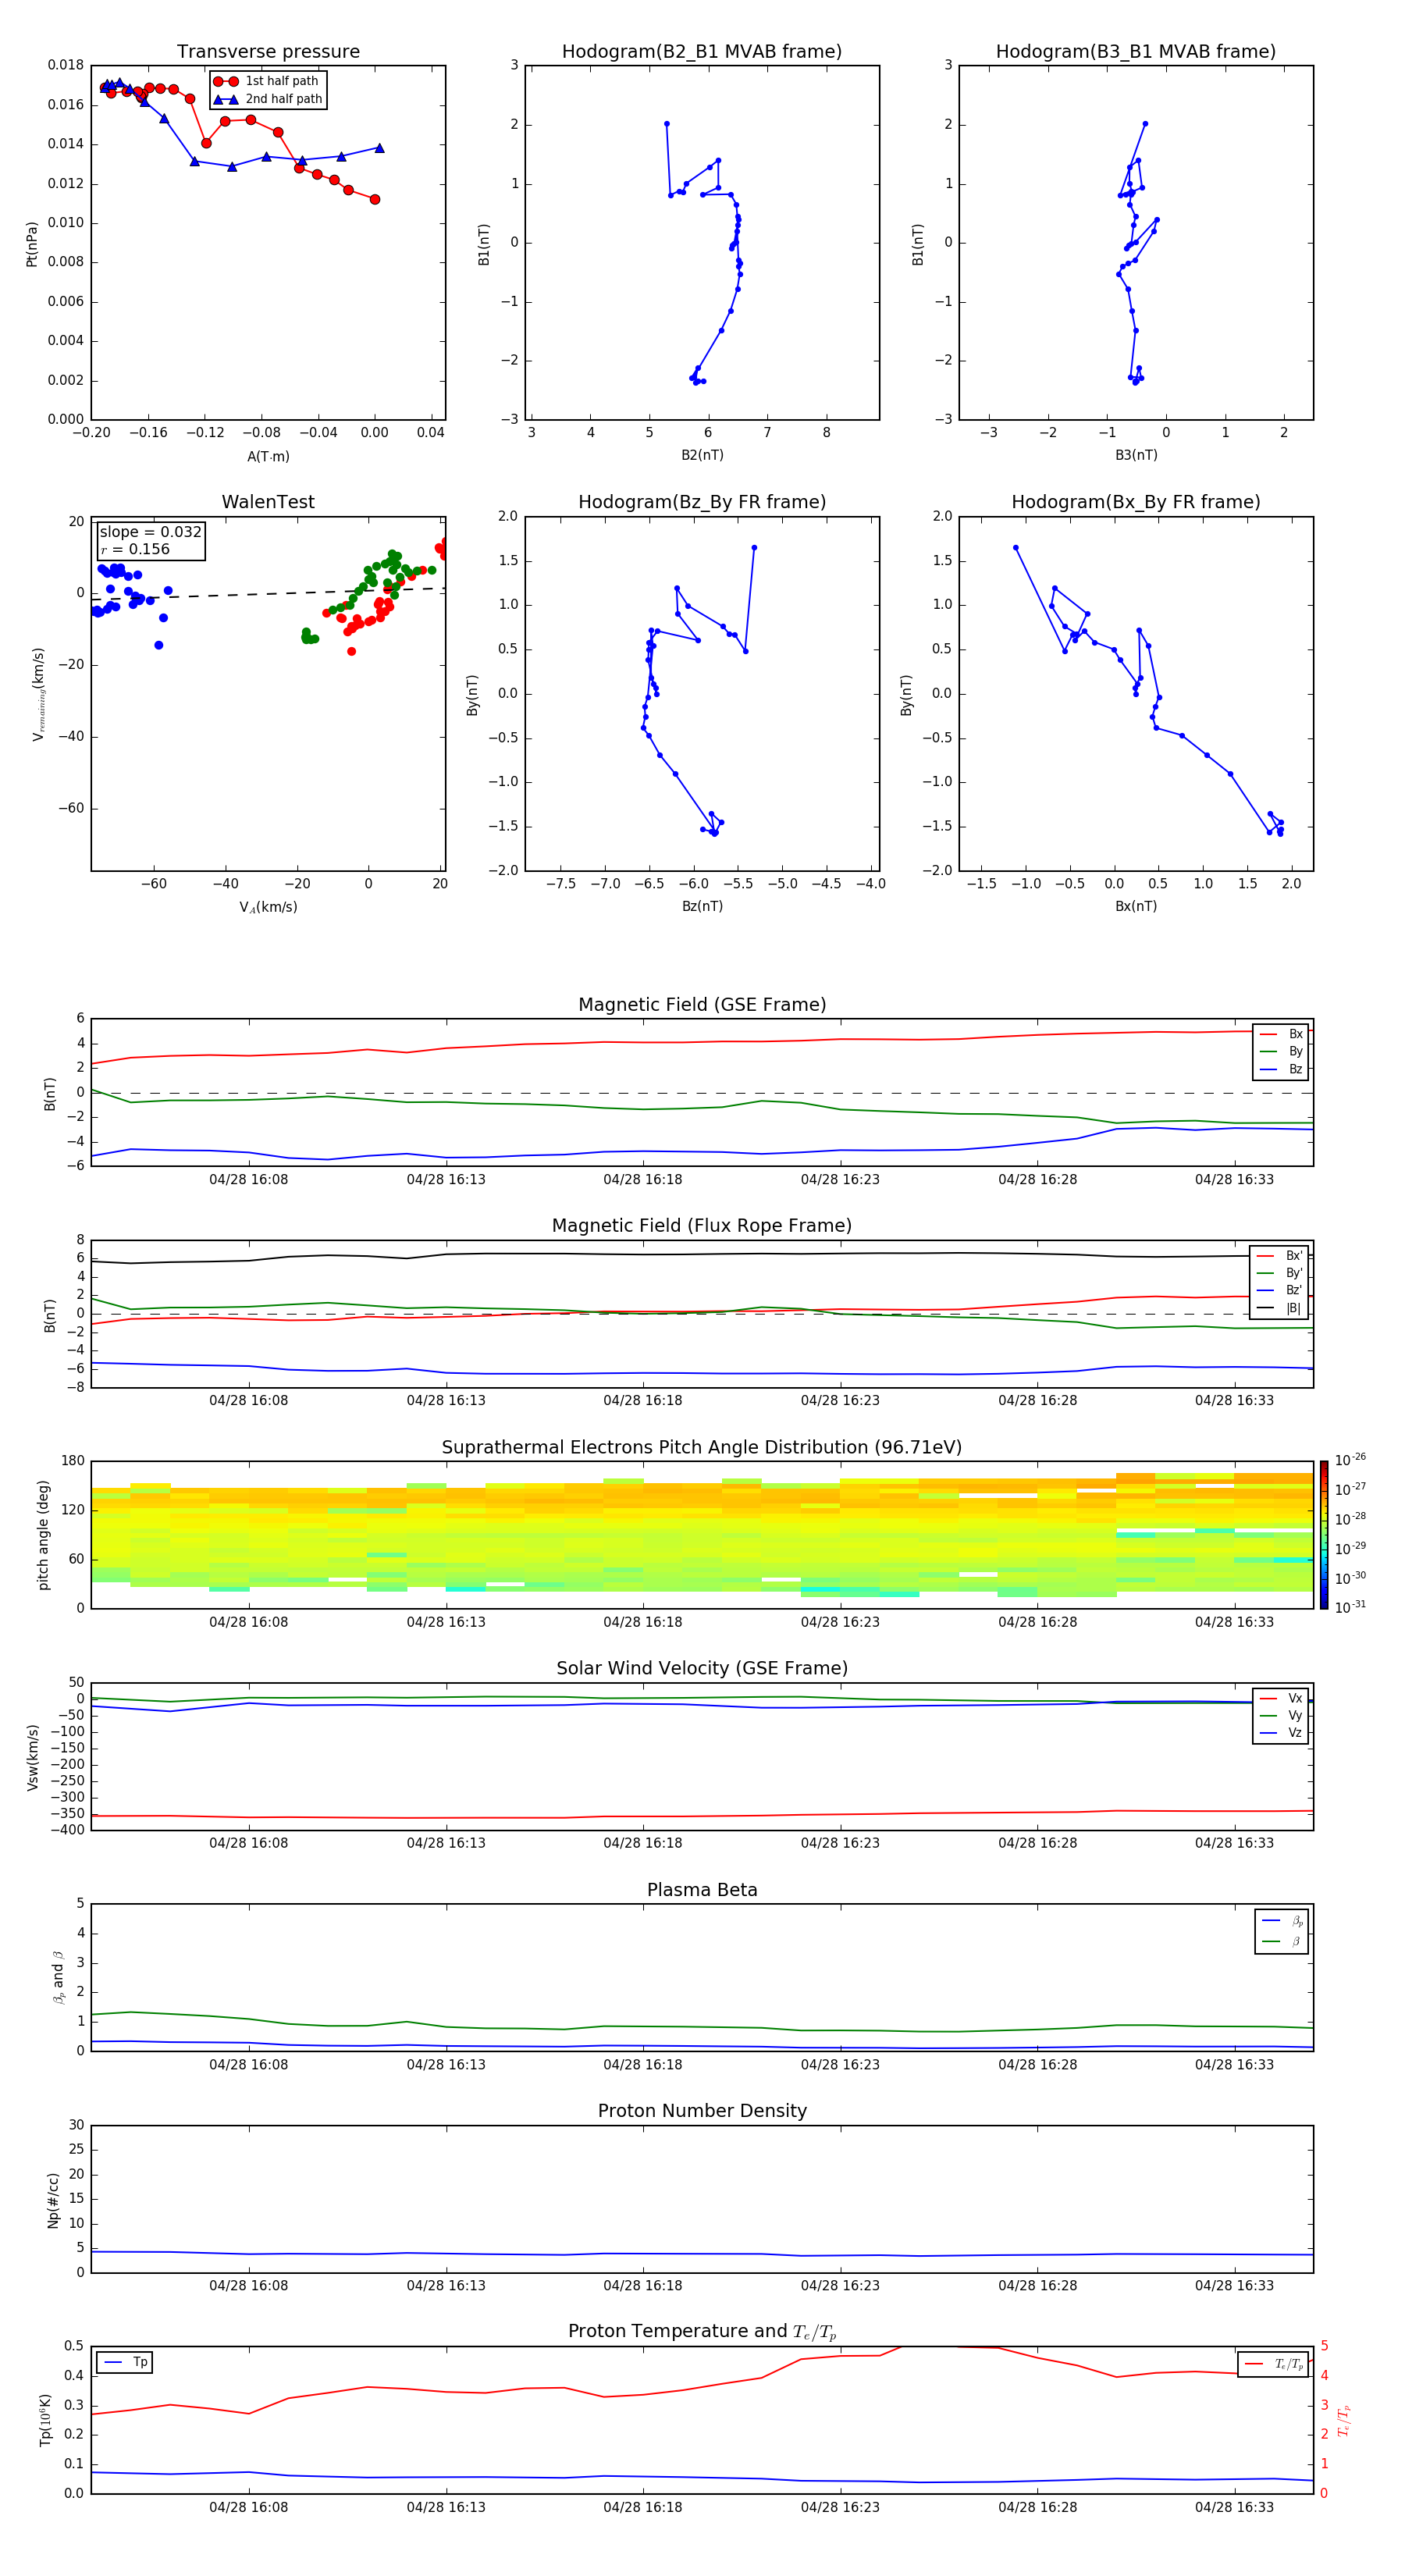The width and height of the screenshot is (1405, 2576).
Task: Click the "Hodogram(B3_B1 MVAB frame)" title
Action: [1136, 52]
